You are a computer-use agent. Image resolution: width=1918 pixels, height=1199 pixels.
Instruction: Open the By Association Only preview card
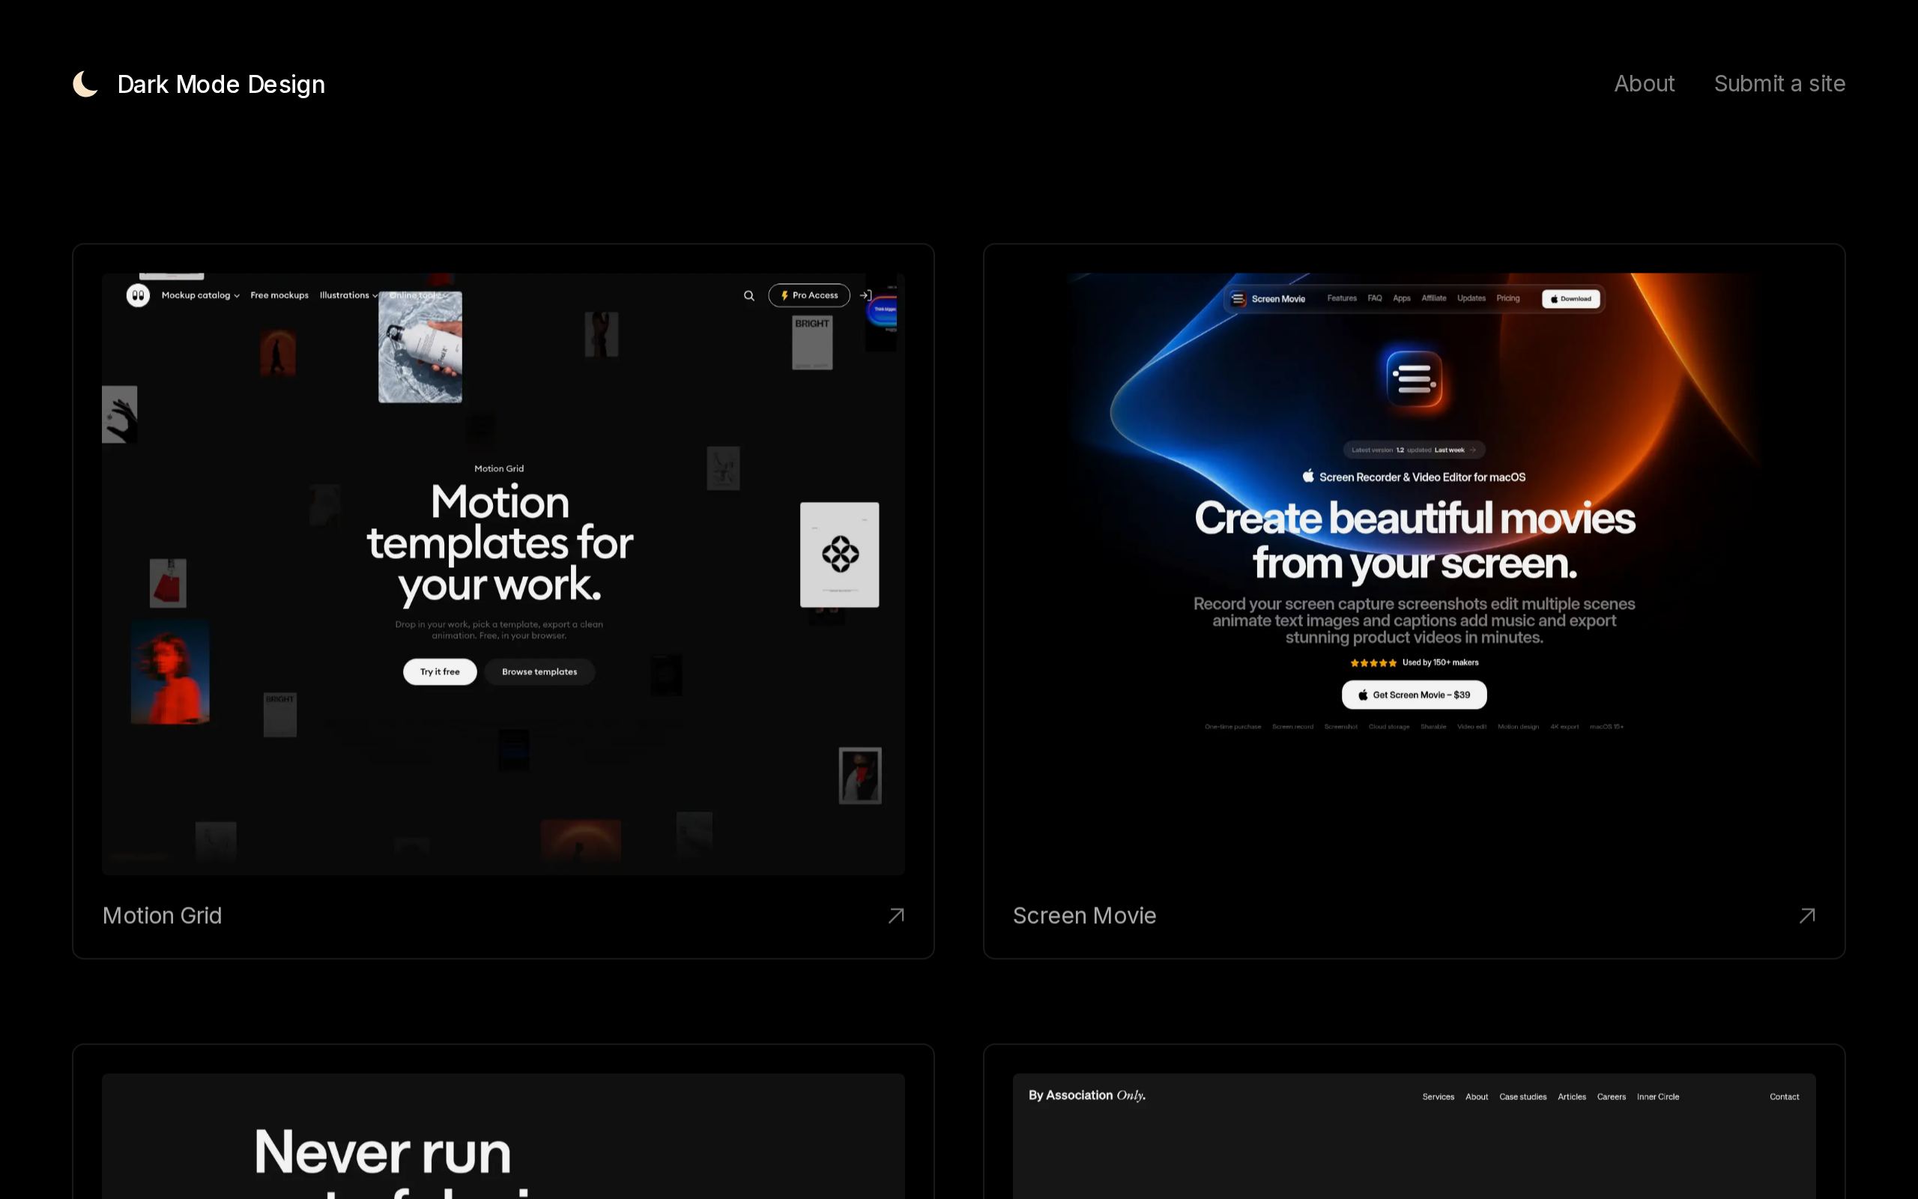coord(1414,1136)
